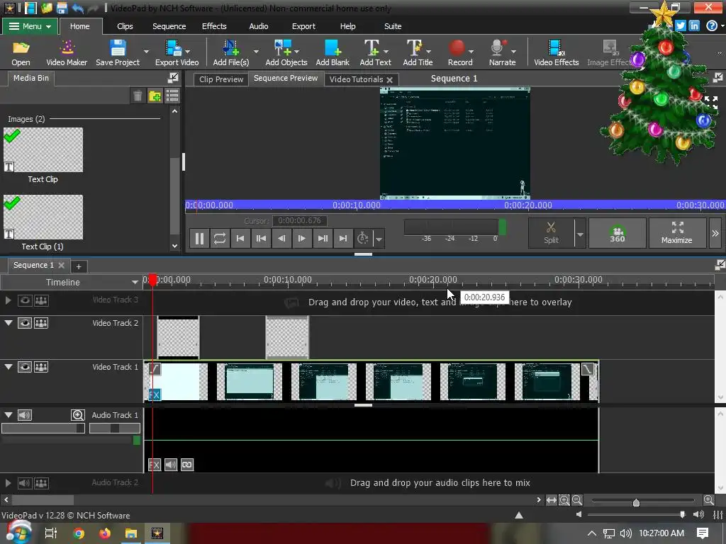Image resolution: width=726 pixels, height=544 pixels.
Task: Click the link icon on the audio clip
Action: (187, 465)
